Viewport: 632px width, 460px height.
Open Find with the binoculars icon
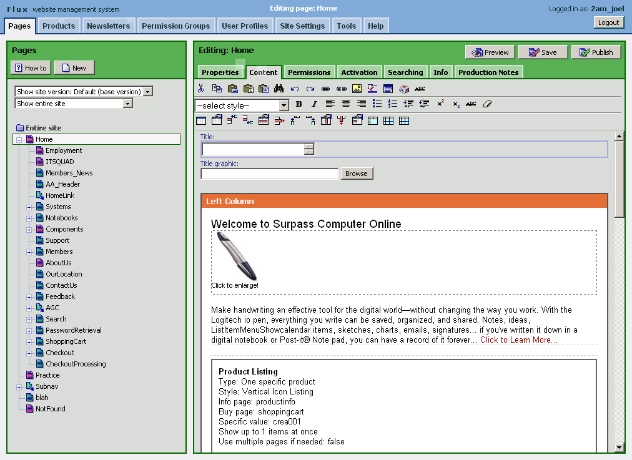[279, 89]
